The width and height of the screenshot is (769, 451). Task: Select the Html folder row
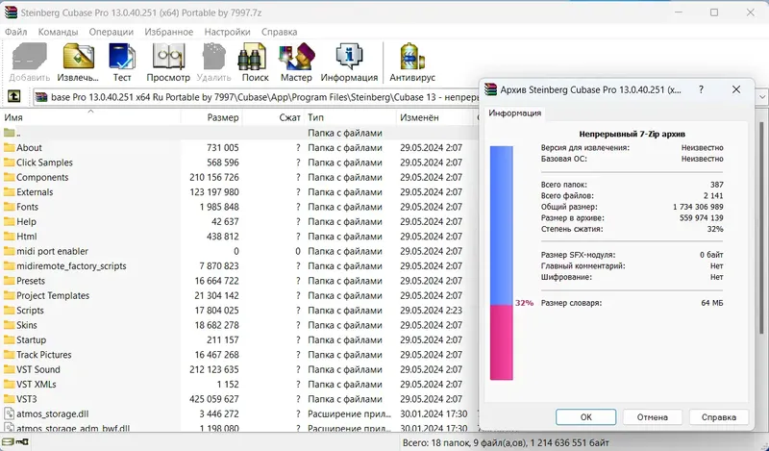click(238, 236)
